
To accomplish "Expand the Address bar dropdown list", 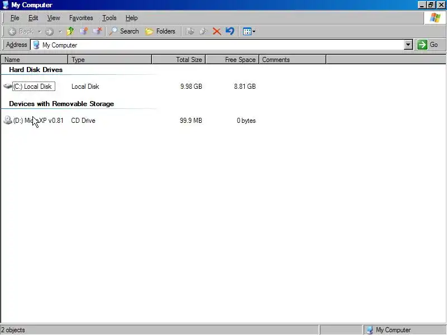I will (x=408, y=45).
